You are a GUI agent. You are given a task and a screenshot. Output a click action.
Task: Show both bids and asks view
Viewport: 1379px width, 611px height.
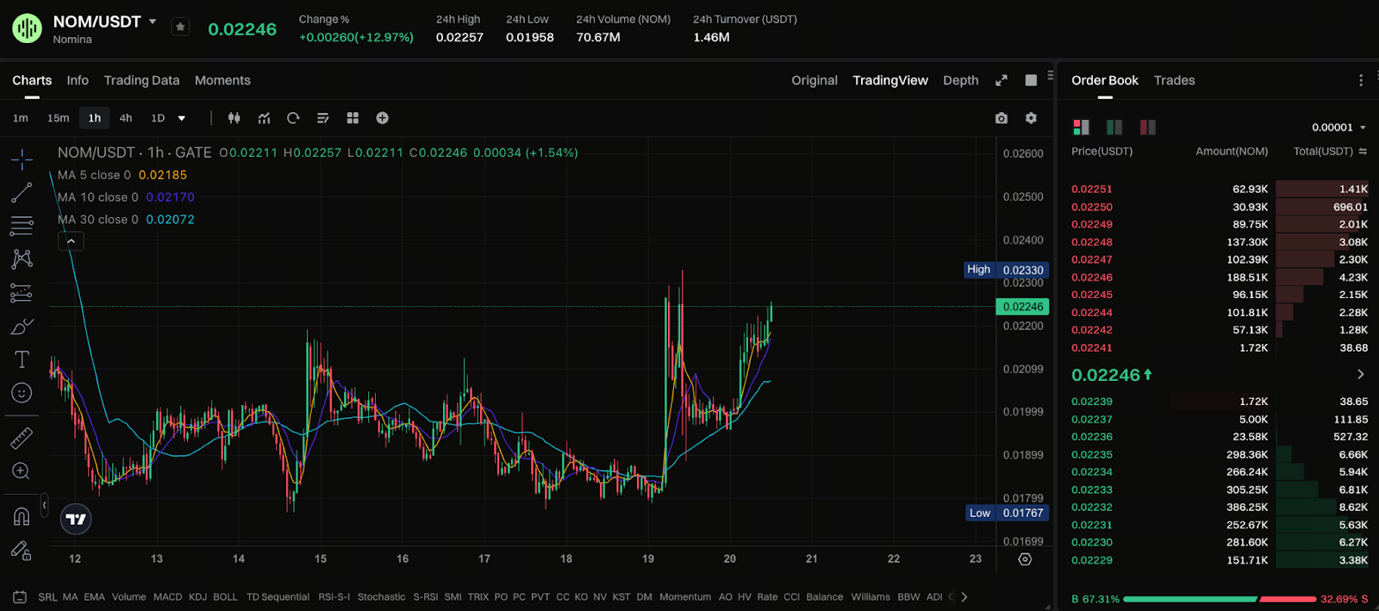click(1081, 128)
